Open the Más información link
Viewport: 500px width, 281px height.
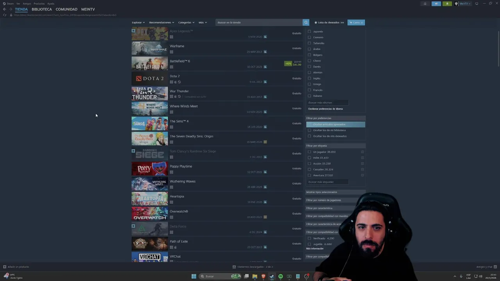pos(315,249)
